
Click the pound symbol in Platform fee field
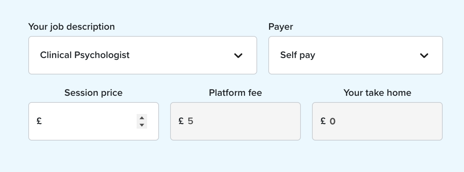[181, 121]
